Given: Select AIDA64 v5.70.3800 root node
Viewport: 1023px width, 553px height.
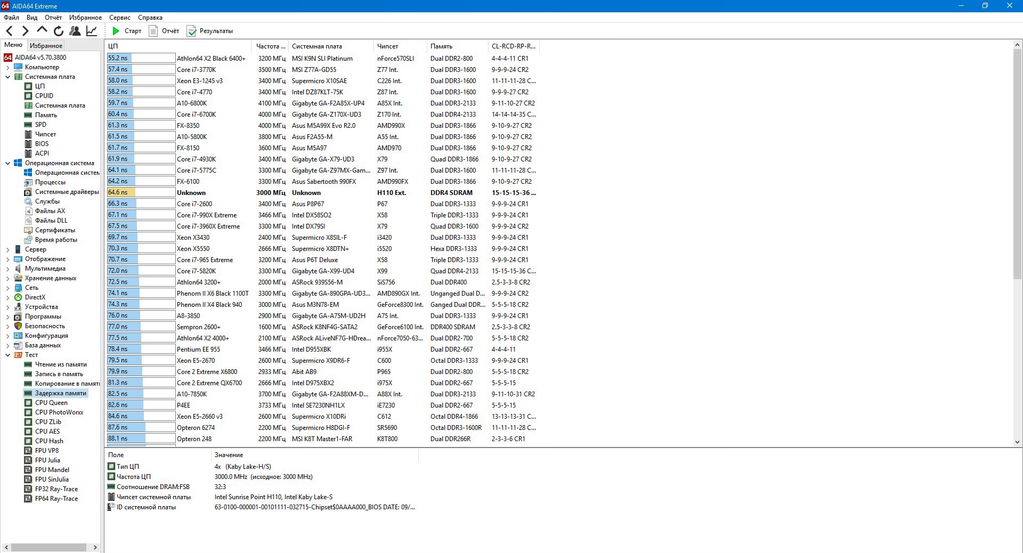Looking at the screenshot, I should pos(35,58).
